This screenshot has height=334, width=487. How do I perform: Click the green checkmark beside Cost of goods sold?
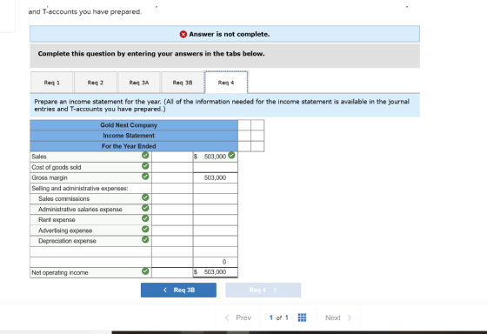pos(145,166)
